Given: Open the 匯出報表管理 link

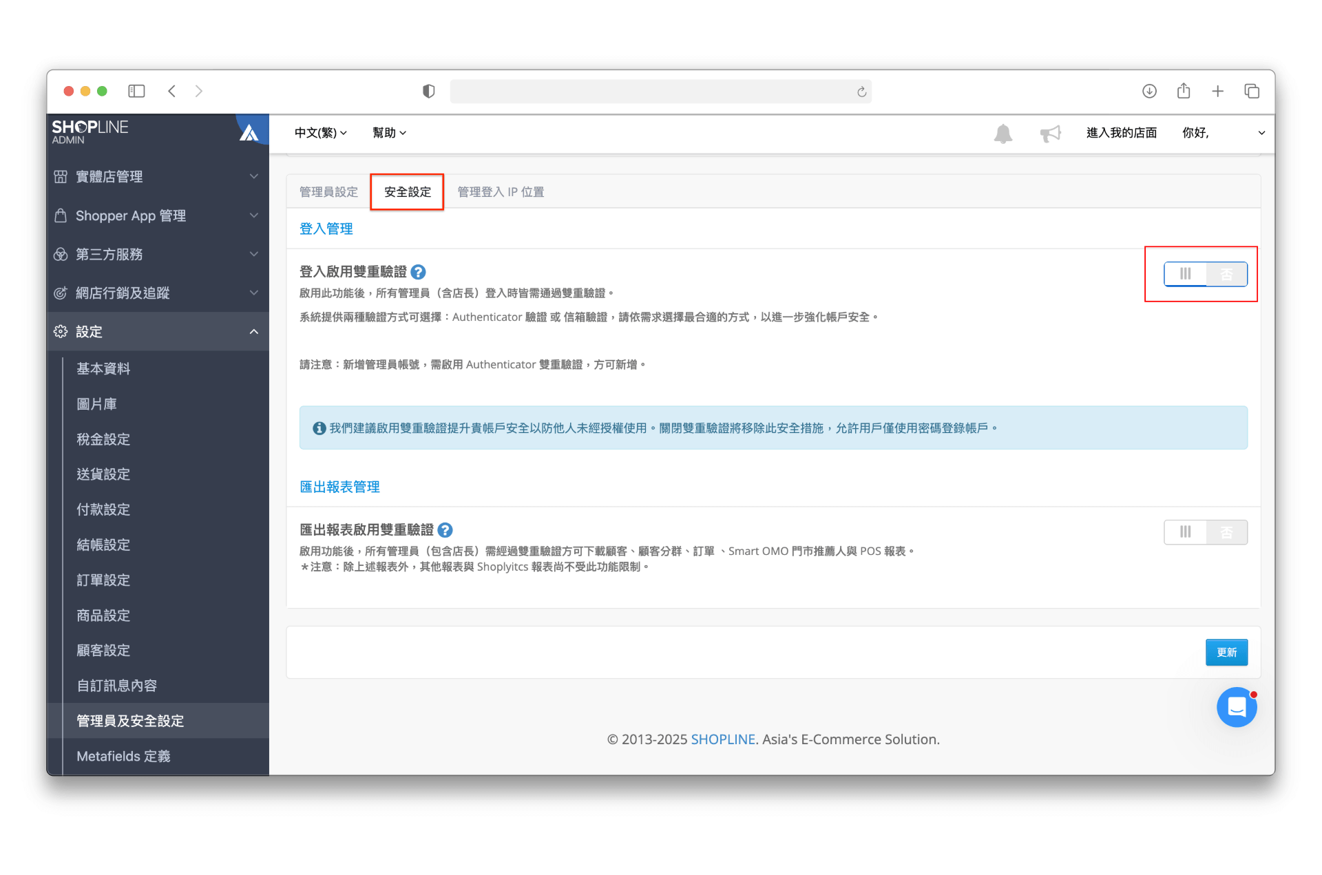Looking at the screenshot, I should (339, 487).
